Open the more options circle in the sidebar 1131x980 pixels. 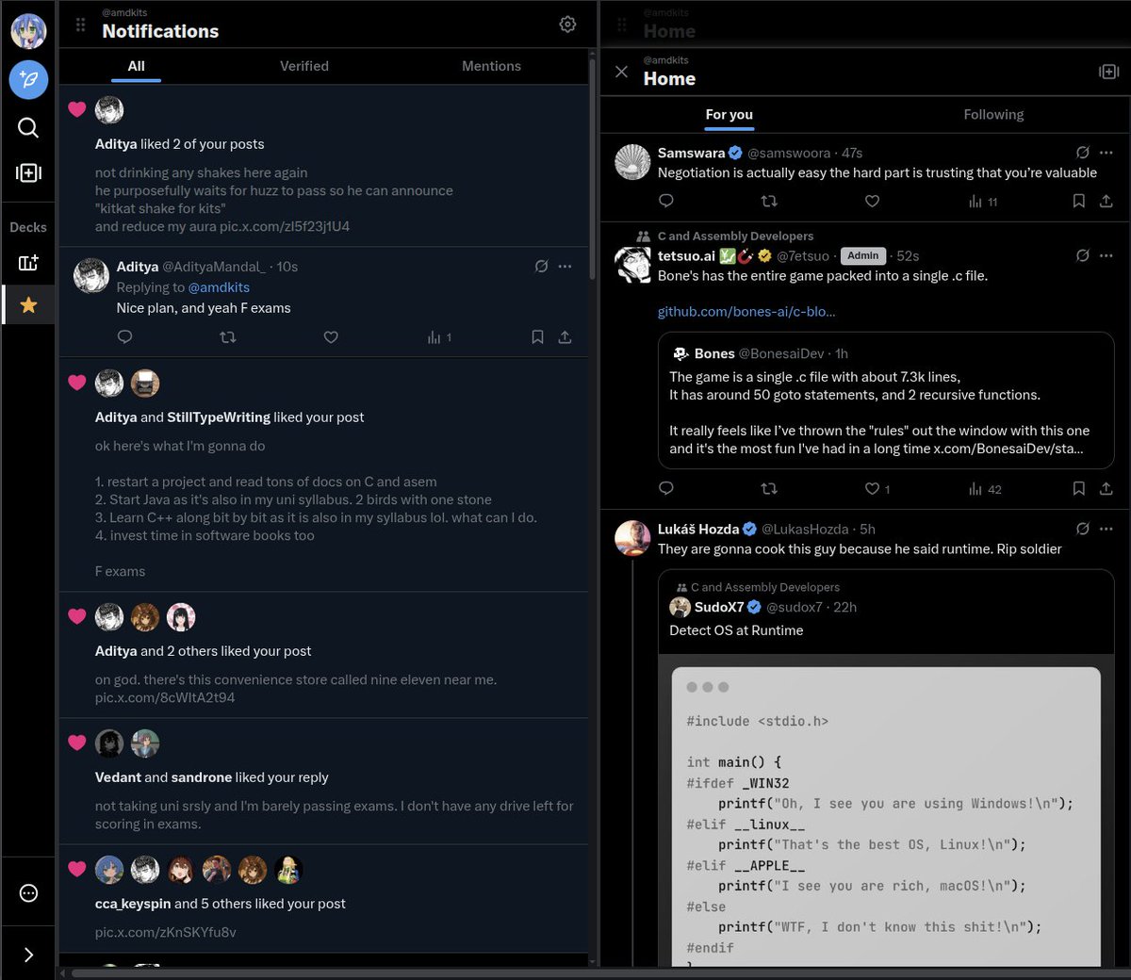(28, 893)
